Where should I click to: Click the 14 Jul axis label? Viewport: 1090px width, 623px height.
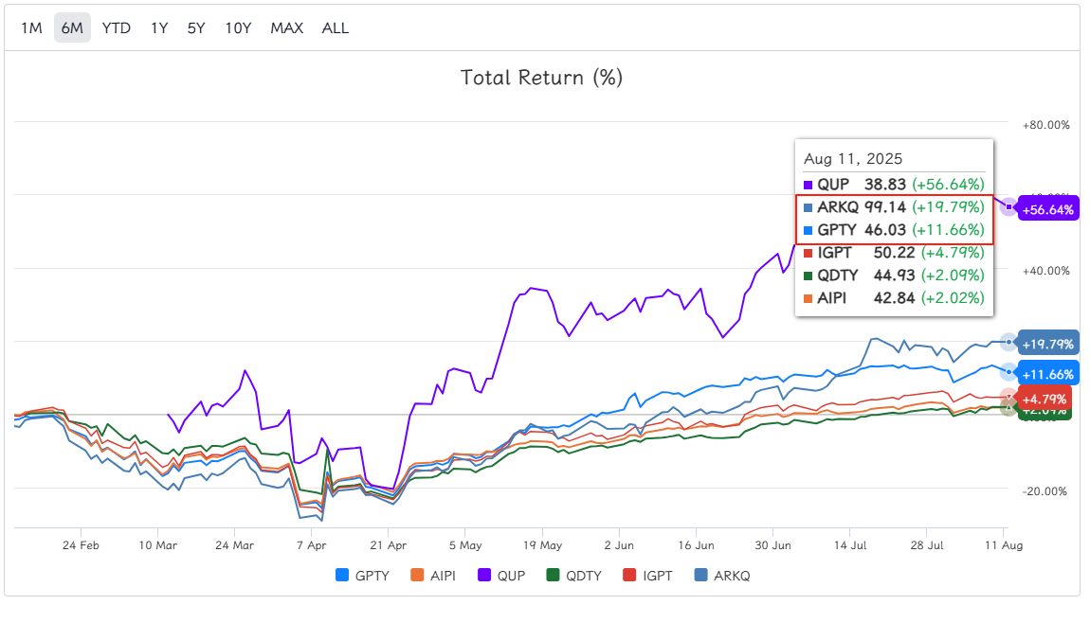click(x=850, y=545)
